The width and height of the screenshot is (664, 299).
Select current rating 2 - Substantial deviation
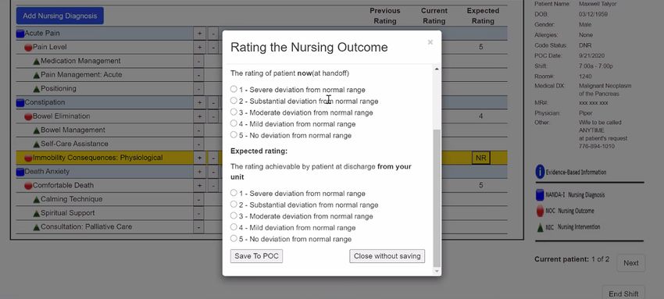[234, 101]
